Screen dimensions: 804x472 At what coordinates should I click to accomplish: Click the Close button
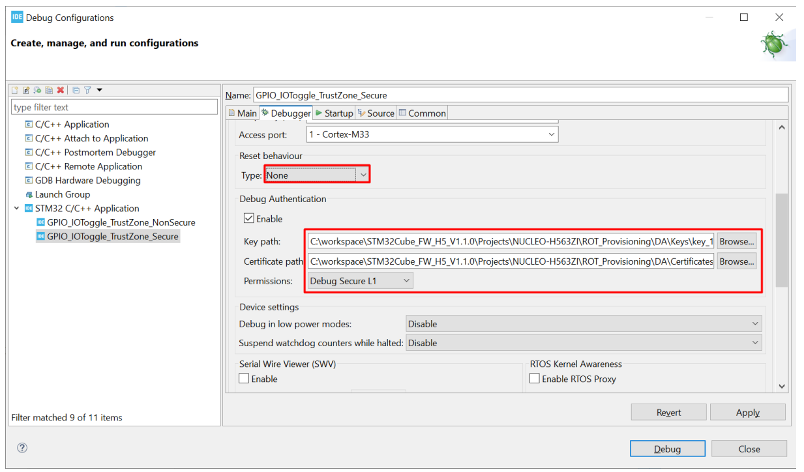(749, 449)
